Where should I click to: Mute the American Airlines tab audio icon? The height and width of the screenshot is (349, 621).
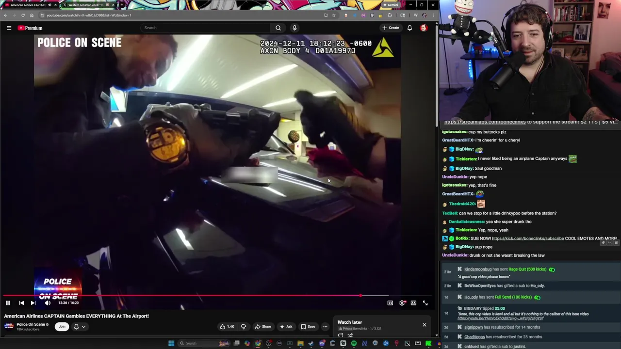point(49,5)
